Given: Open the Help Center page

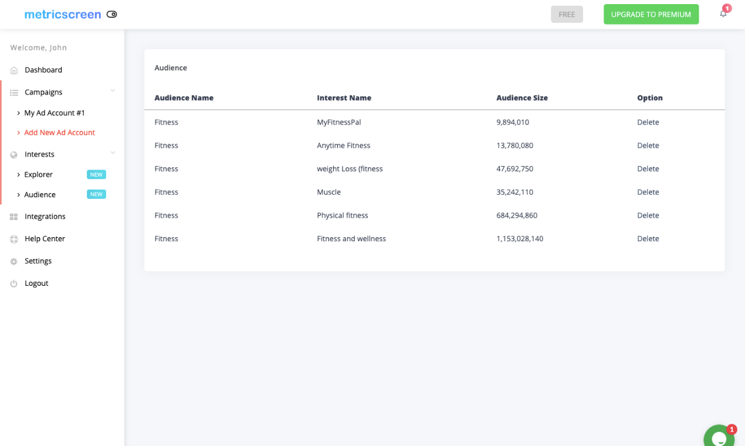Looking at the screenshot, I should (45, 239).
